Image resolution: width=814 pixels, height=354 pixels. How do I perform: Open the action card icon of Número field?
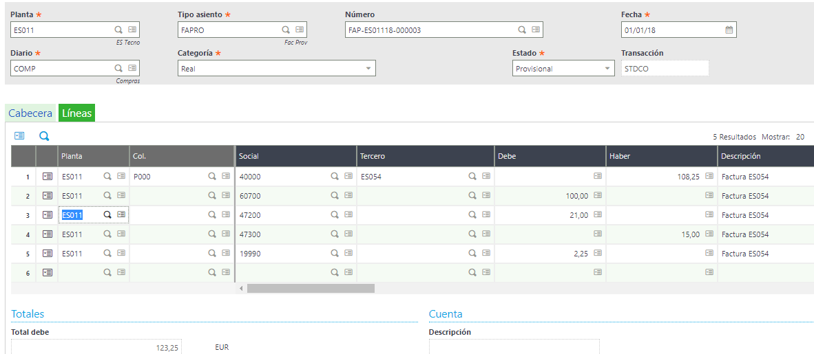[536, 30]
